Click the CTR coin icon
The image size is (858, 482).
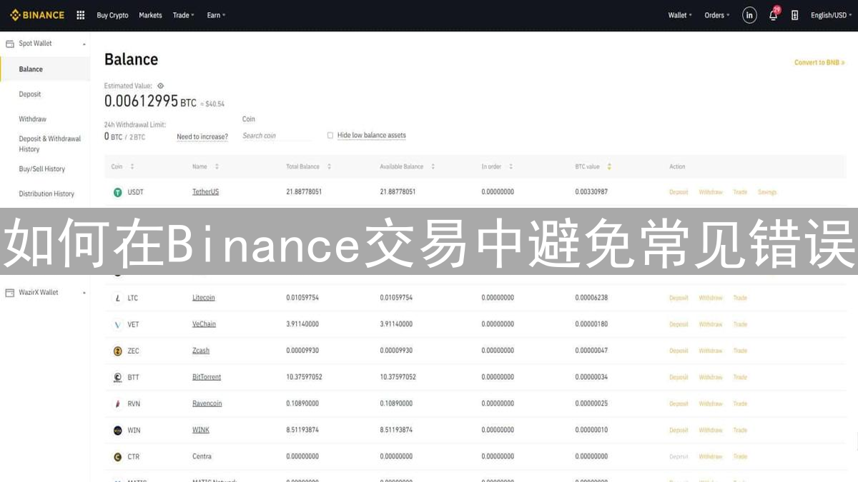pyautogui.click(x=118, y=456)
